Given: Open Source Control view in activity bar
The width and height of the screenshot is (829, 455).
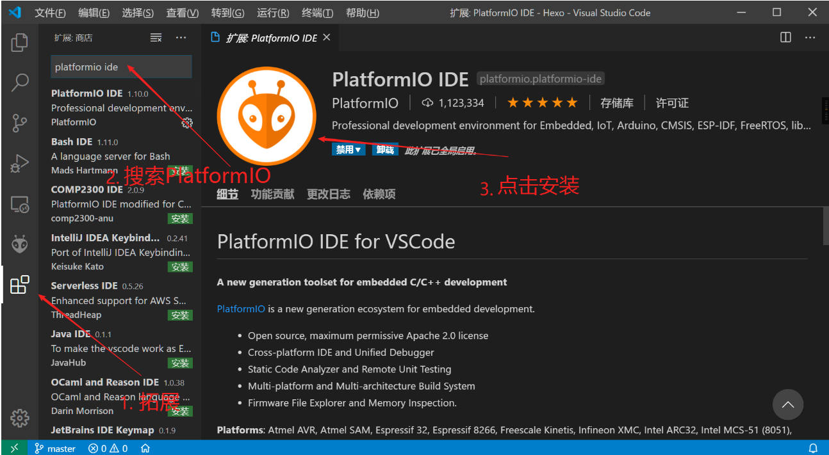Looking at the screenshot, I should tap(20, 123).
